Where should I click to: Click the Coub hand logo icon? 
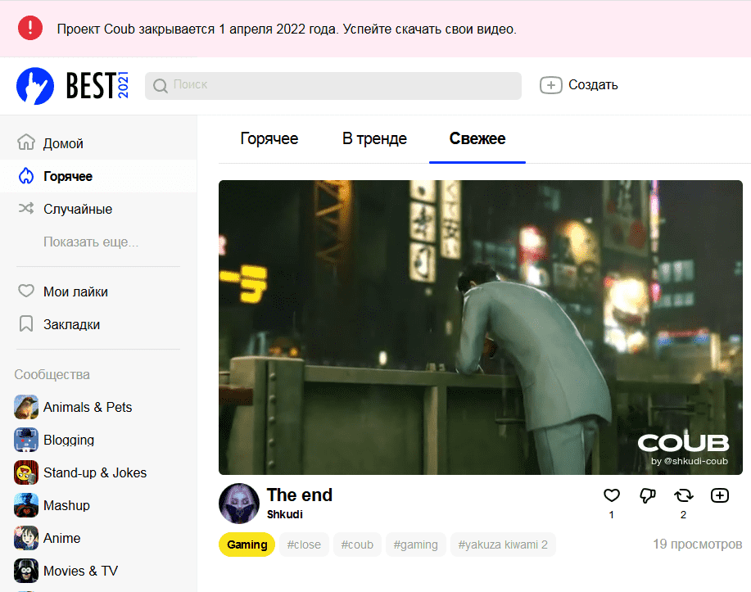point(35,86)
